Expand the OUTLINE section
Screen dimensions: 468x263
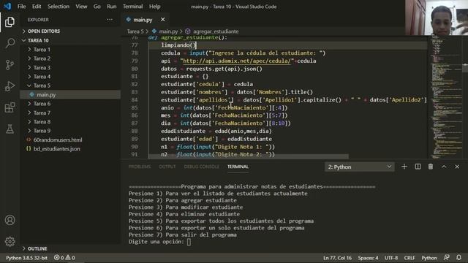pos(37,248)
